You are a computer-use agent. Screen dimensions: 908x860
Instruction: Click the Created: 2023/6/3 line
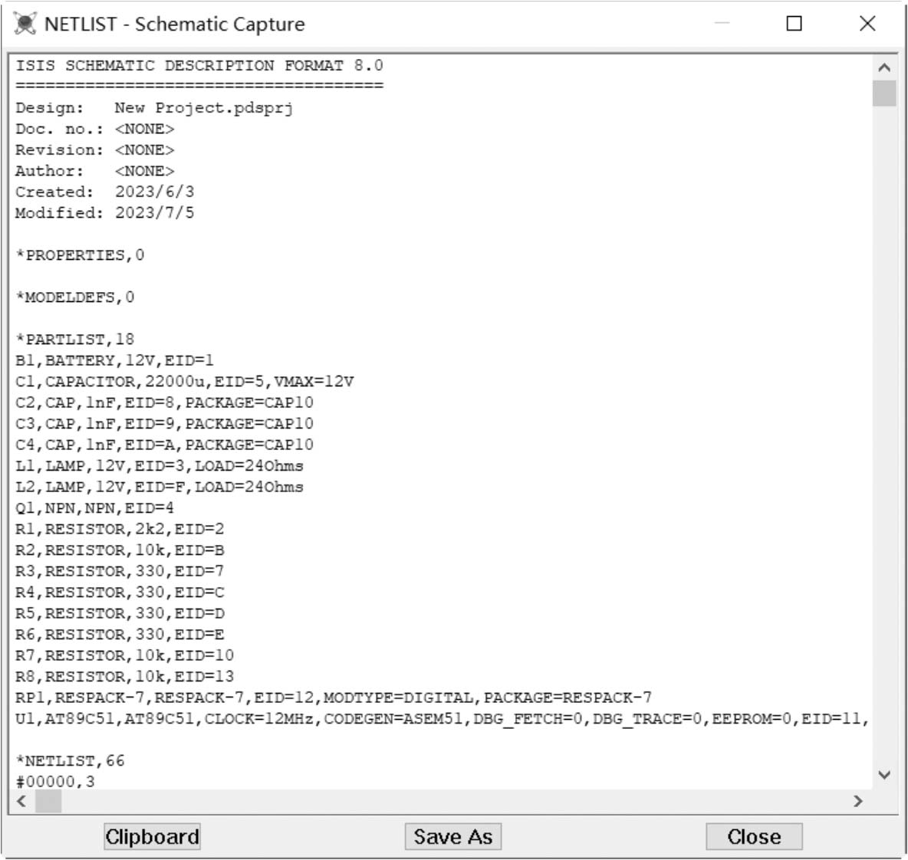tap(105, 192)
